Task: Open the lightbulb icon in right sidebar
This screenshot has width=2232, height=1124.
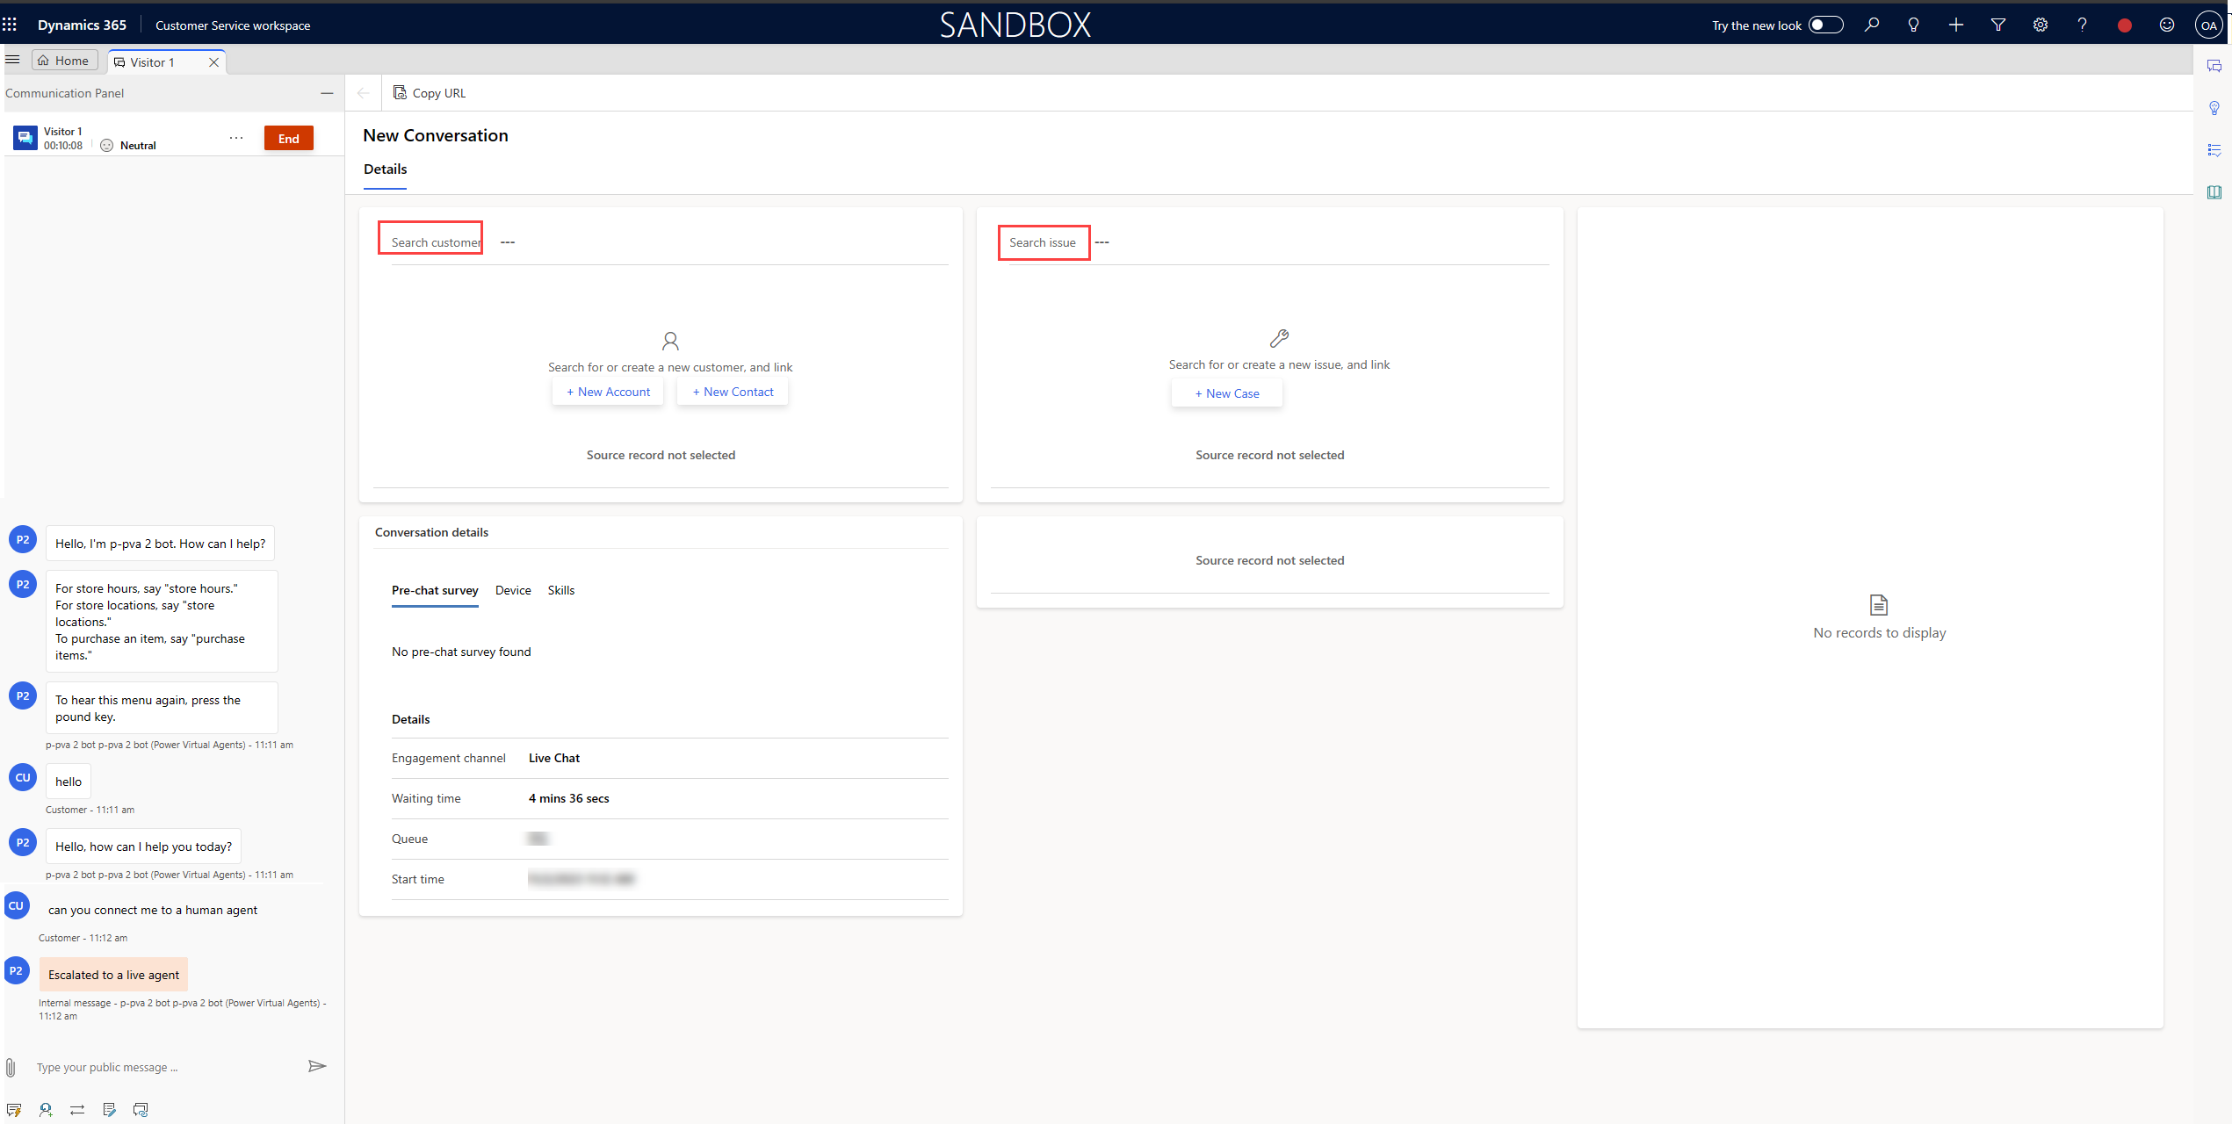Action: point(2214,108)
